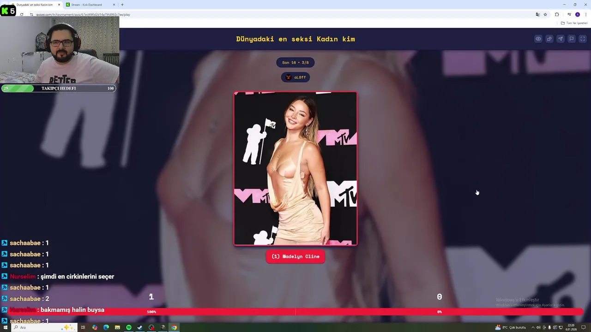
Task: Click chat message şimdi en cirkinlerini seçer
Action: pos(77,277)
